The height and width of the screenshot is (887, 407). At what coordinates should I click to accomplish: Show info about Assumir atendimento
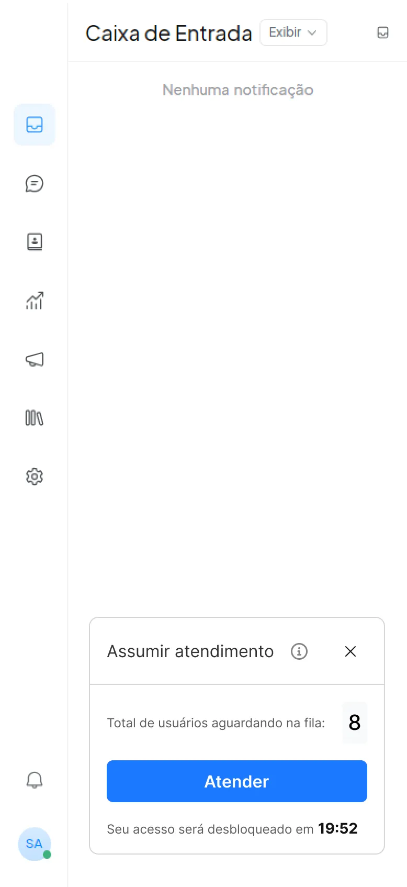pos(299,651)
